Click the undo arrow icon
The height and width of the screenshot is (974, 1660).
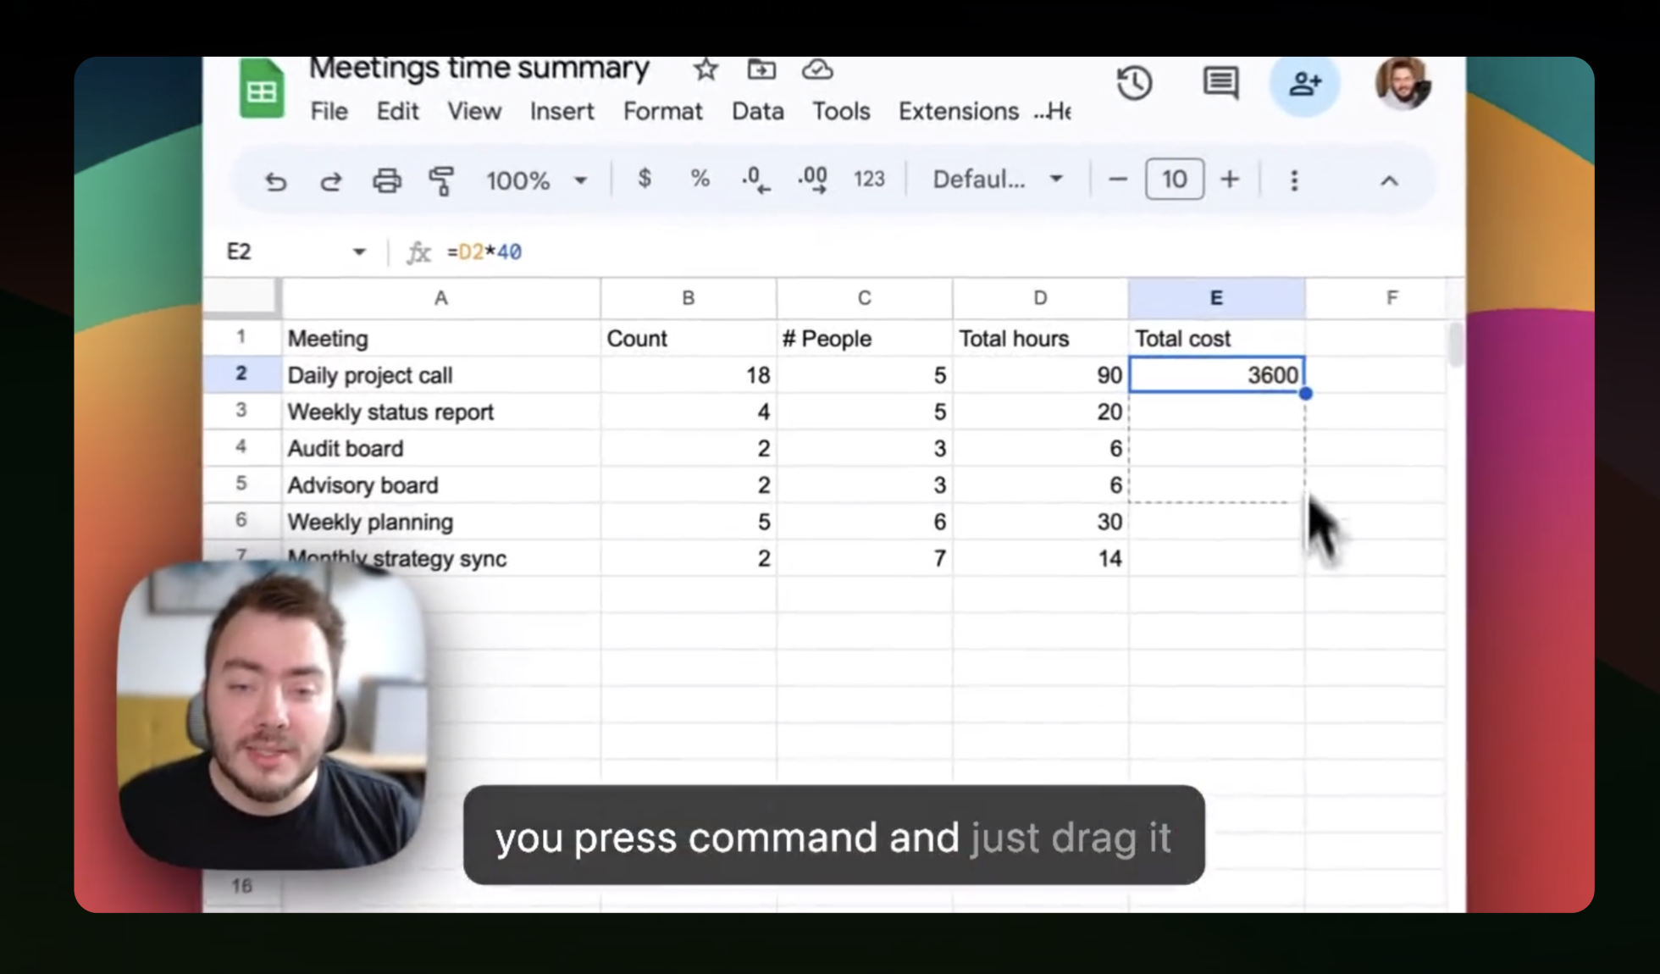(x=275, y=181)
